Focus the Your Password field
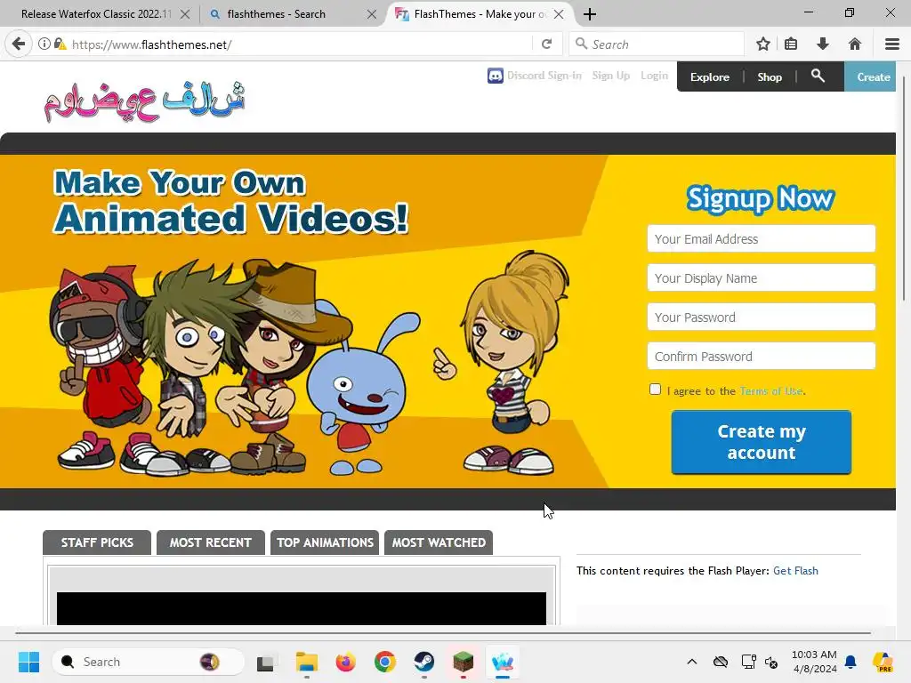The height and width of the screenshot is (683, 911). click(x=762, y=317)
